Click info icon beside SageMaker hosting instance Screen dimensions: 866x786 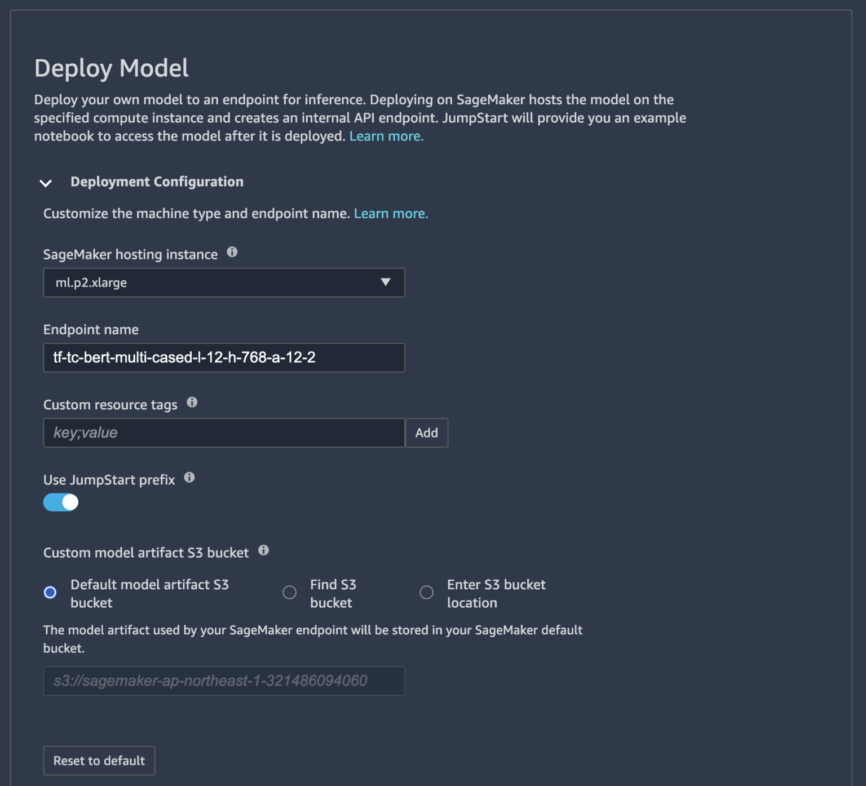coord(232,252)
